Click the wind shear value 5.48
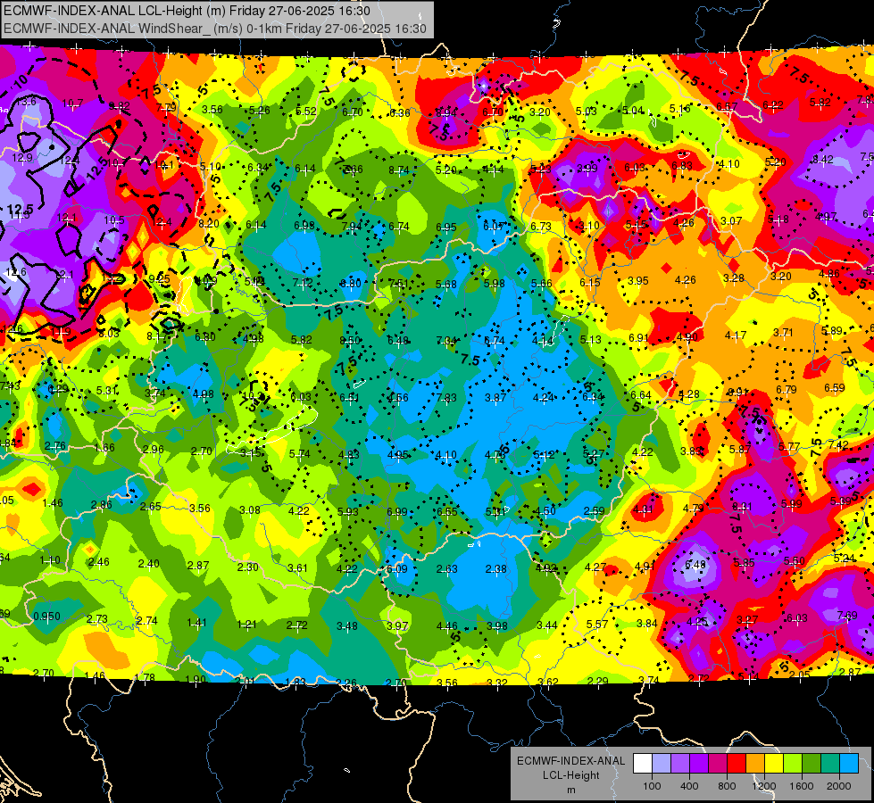Screen dimensions: 874x803 click(695, 565)
